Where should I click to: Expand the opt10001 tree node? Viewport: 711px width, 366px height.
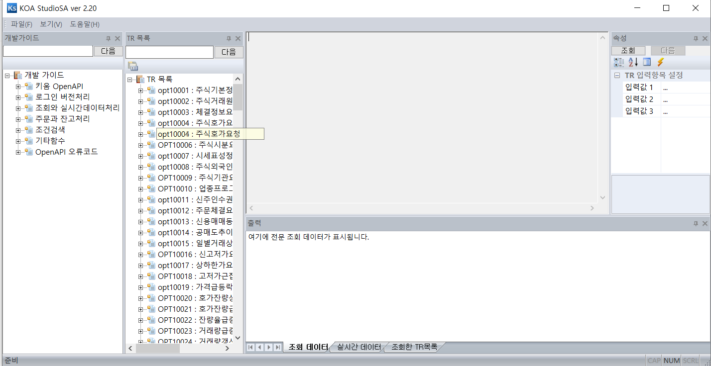140,91
